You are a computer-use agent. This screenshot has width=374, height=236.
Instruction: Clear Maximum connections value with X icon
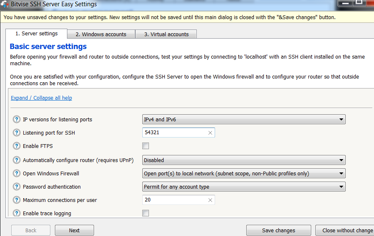pos(210,200)
